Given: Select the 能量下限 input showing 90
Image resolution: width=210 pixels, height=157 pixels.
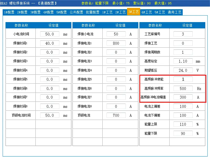Looking at the screenshot, I should point(183,133).
